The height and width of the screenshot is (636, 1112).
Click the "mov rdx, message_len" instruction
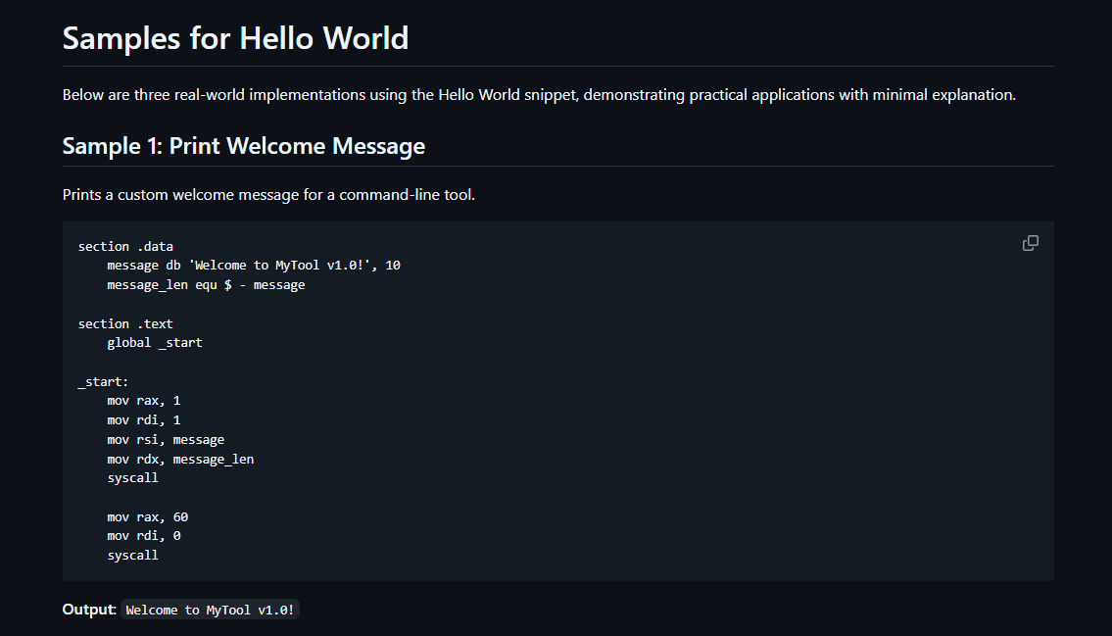coord(180,460)
